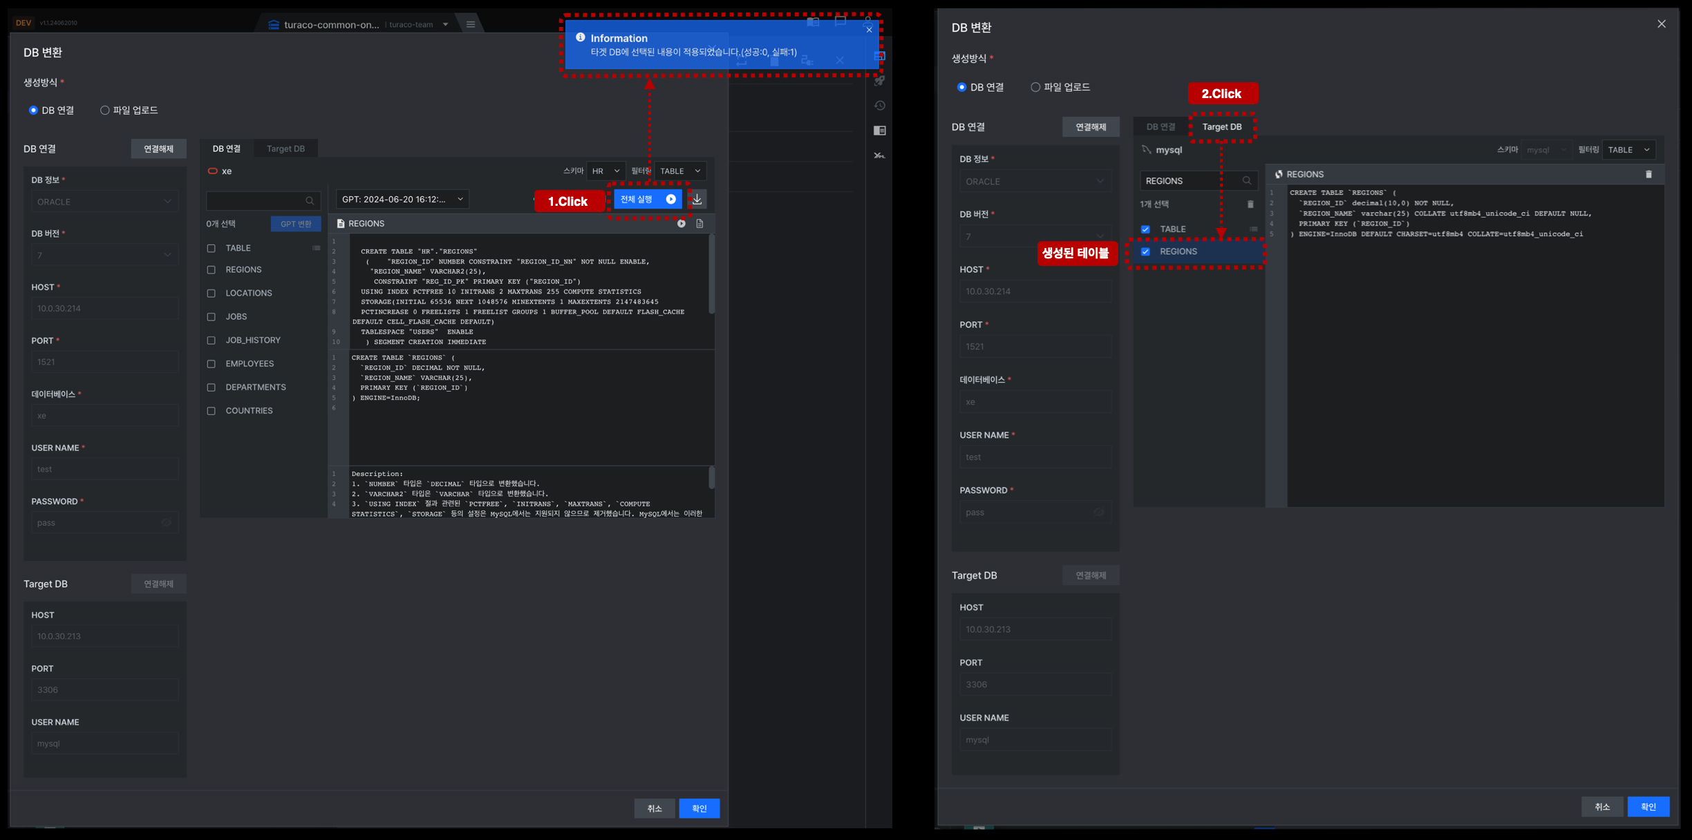
Task: Click the search icon beside REGIONS search field
Action: pyautogui.click(x=1247, y=181)
